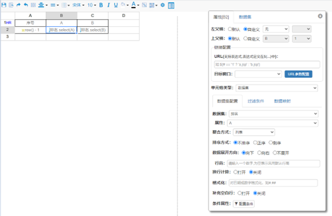332x216 pixels.
Task: Select 默认 radio for 上父格
Action: tap(230, 39)
